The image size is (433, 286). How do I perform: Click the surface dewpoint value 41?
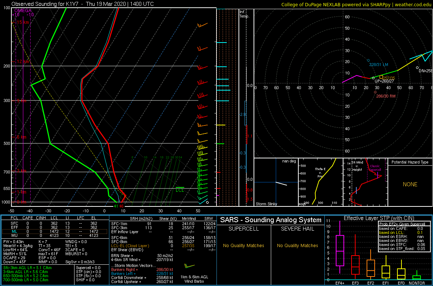[x=116, y=206]
